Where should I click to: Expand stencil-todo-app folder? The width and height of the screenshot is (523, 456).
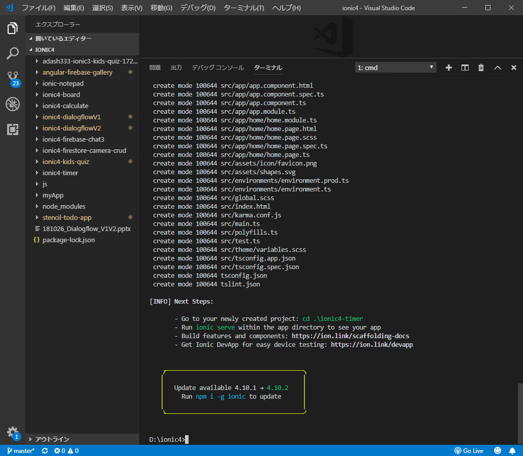(82, 217)
